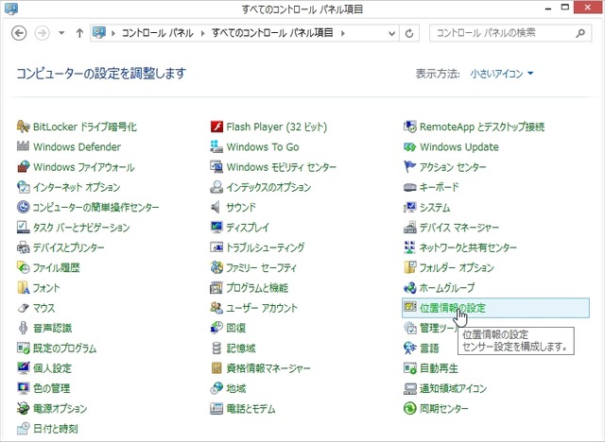Select the highlighted 位置情報の設定 item
Viewport: 605px width, 442px height.
pyautogui.click(x=495, y=308)
